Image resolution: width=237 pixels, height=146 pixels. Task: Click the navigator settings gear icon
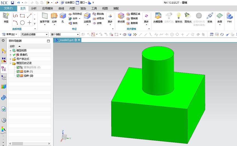click(3, 40)
